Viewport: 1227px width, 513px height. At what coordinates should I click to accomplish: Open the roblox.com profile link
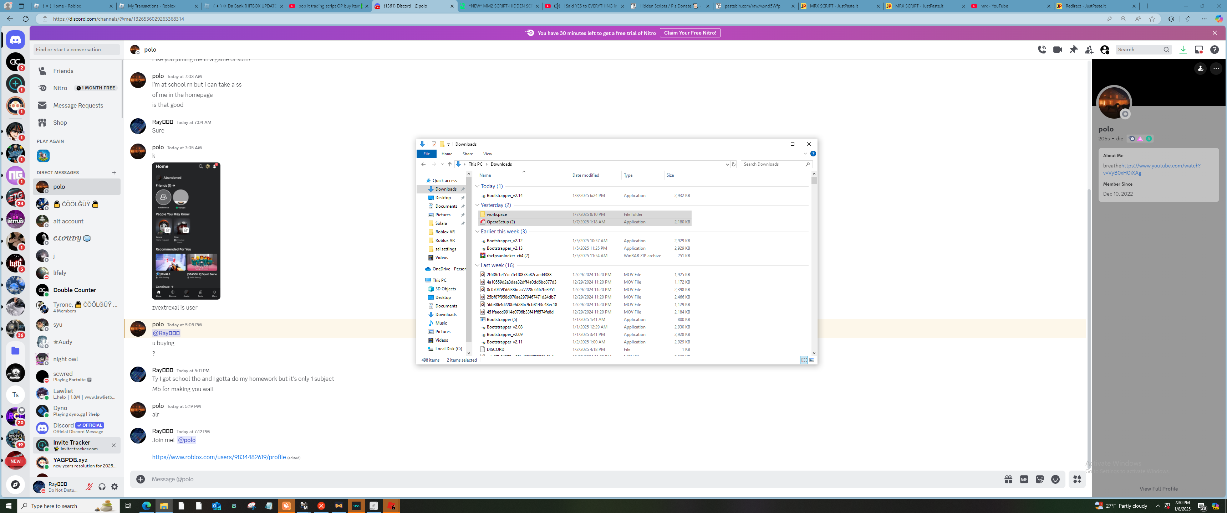pos(219,457)
